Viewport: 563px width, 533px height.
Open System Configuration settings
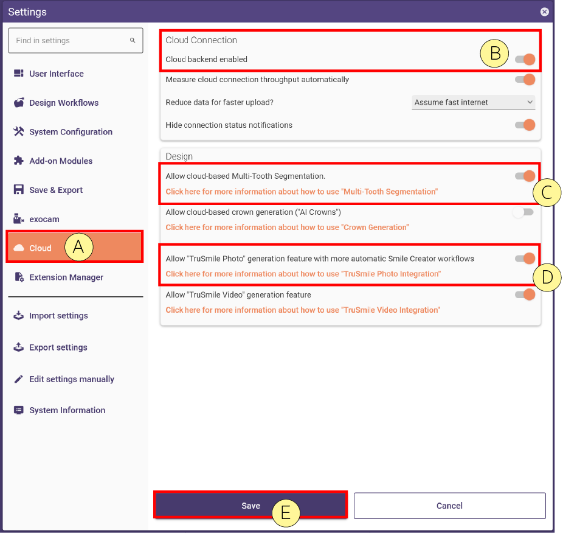(71, 132)
